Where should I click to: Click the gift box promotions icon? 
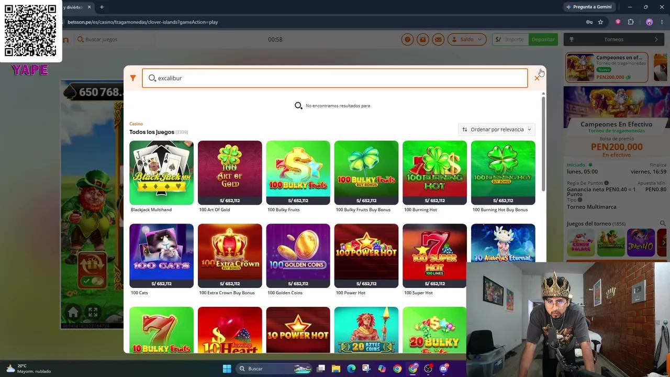pyautogui.click(x=422, y=39)
